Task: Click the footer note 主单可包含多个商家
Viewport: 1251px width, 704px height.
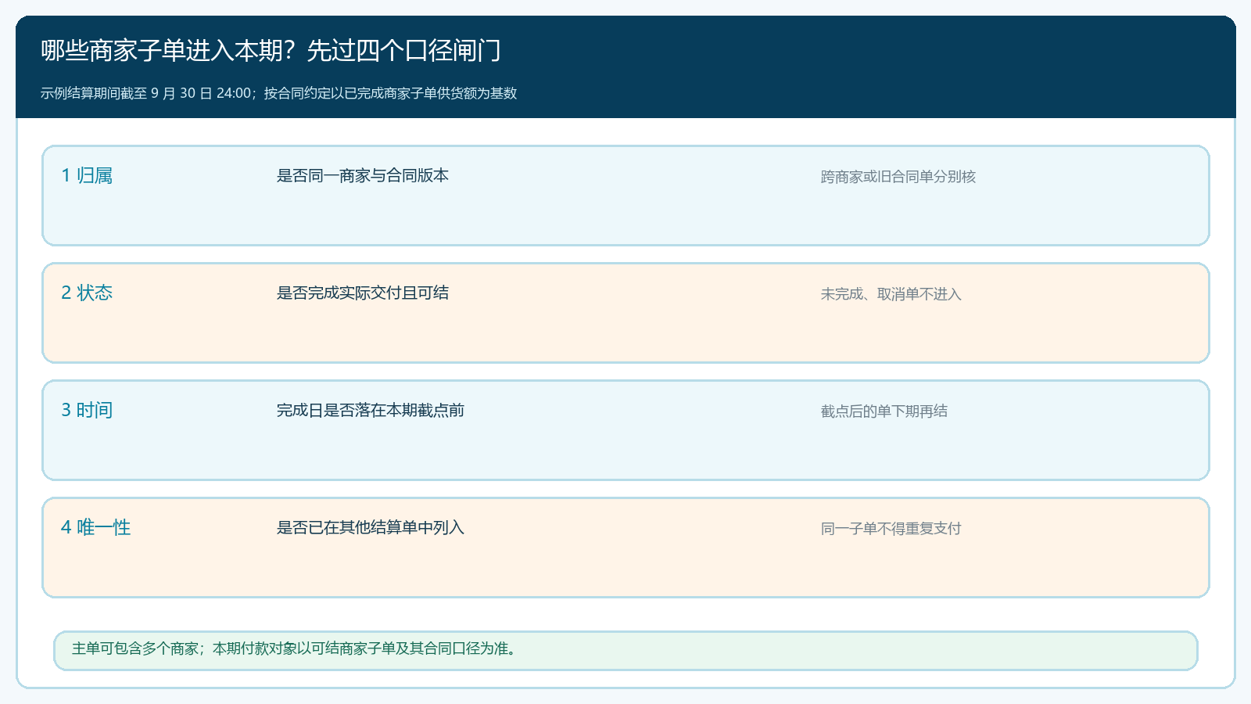Action: (135, 648)
